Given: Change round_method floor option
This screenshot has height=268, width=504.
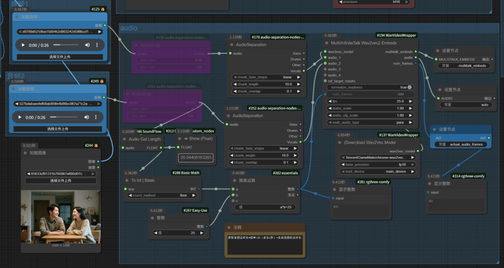Looking at the screenshot, I should pyautogui.click(x=162, y=195).
